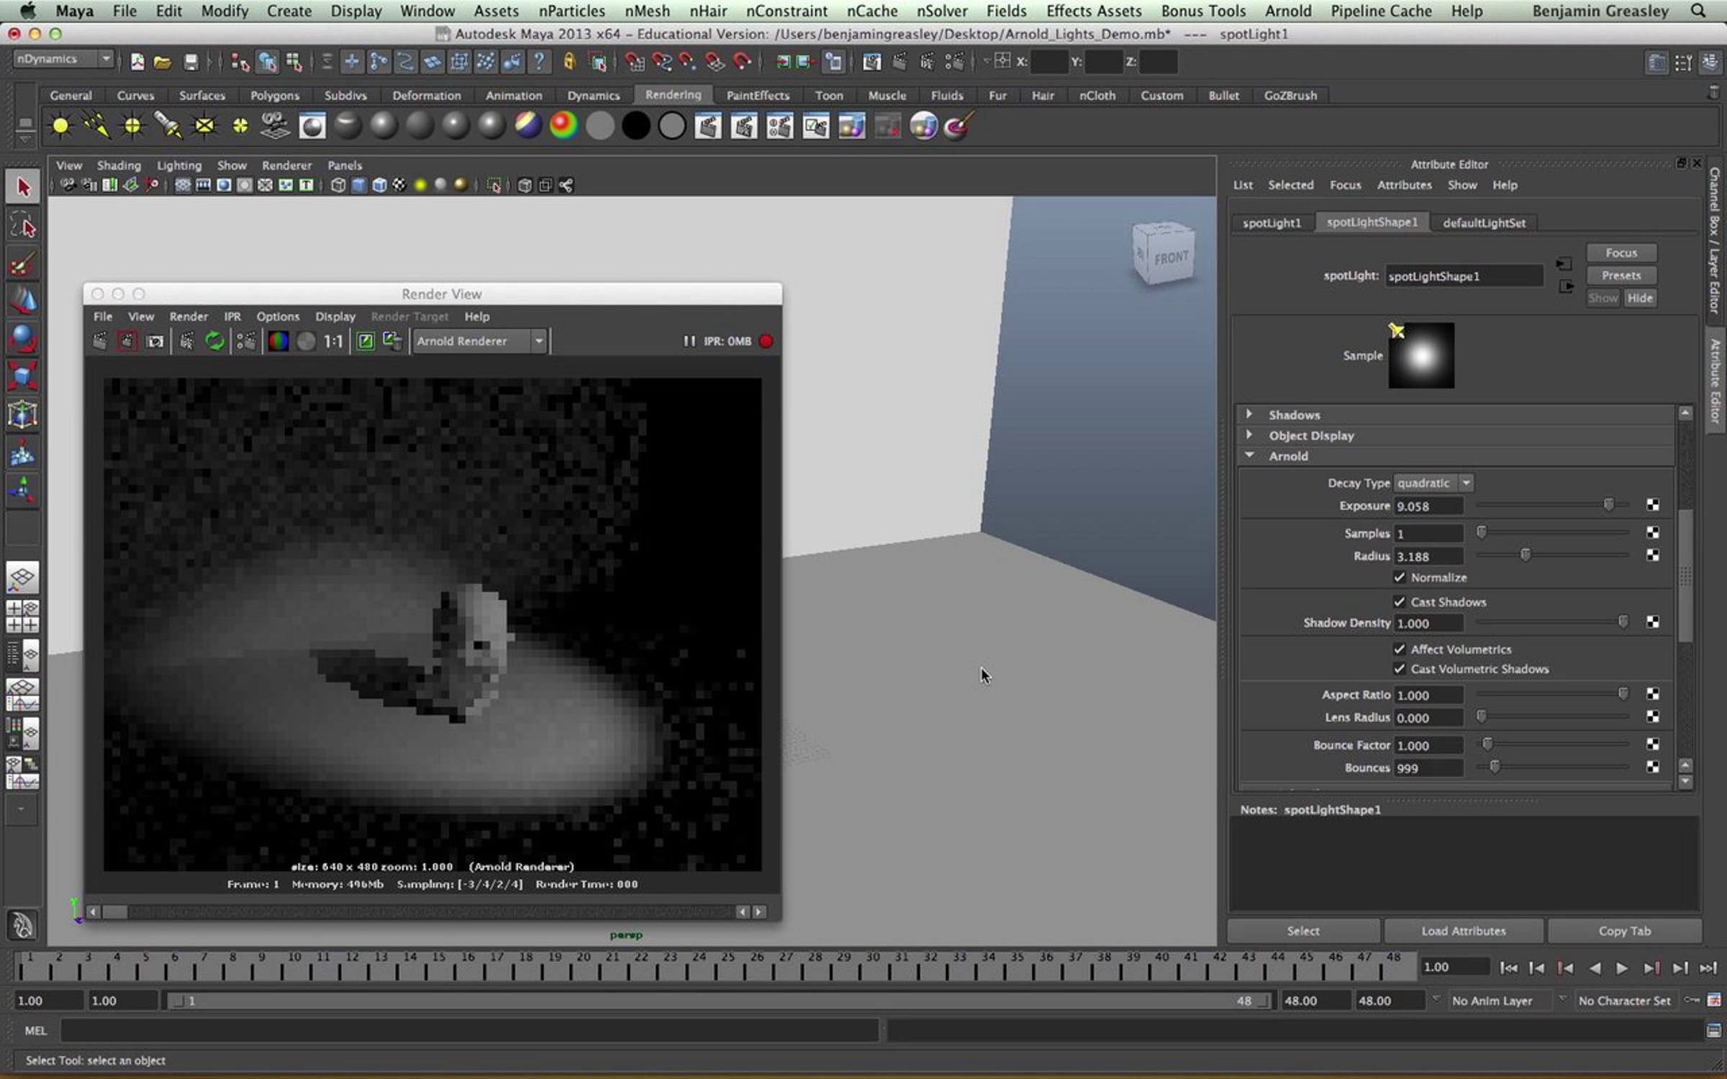Click the spotlight shelf icon
Image resolution: width=1727 pixels, height=1079 pixels.
[168, 126]
